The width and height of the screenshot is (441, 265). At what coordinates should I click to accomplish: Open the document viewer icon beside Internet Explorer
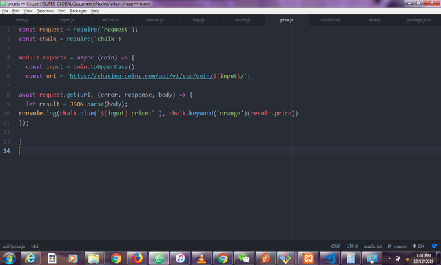point(52,258)
